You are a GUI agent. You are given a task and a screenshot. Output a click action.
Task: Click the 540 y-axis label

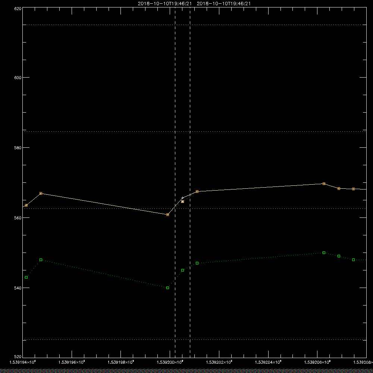(x=18, y=288)
